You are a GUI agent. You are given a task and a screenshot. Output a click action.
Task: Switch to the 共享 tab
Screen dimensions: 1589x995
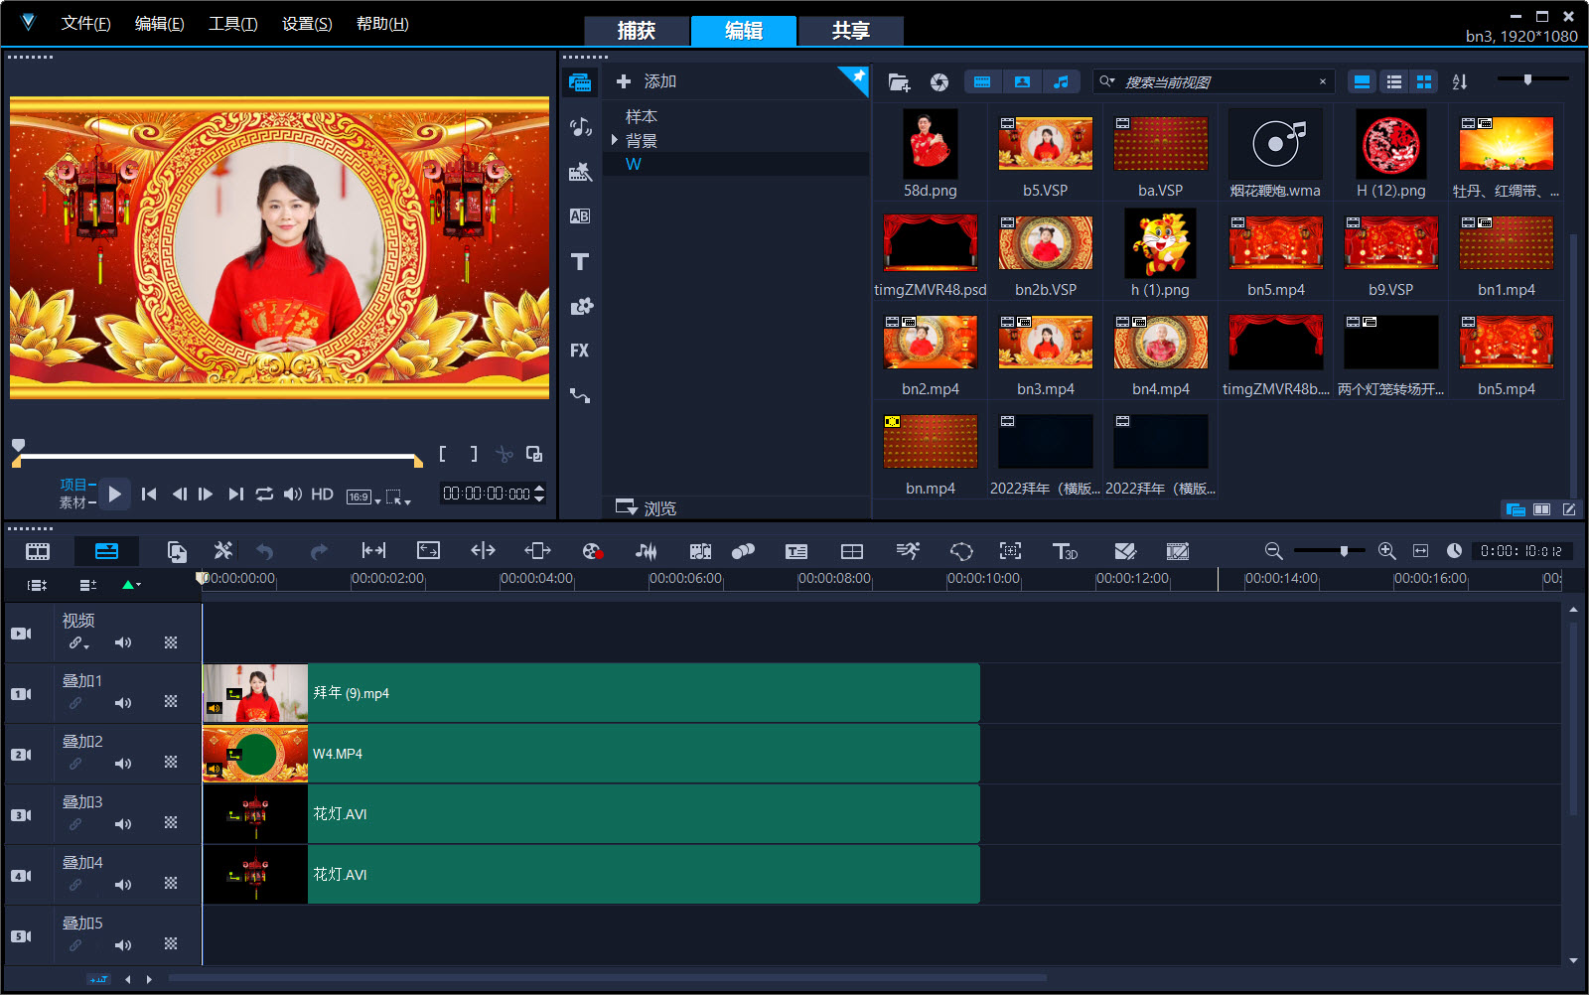click(851, 31)
